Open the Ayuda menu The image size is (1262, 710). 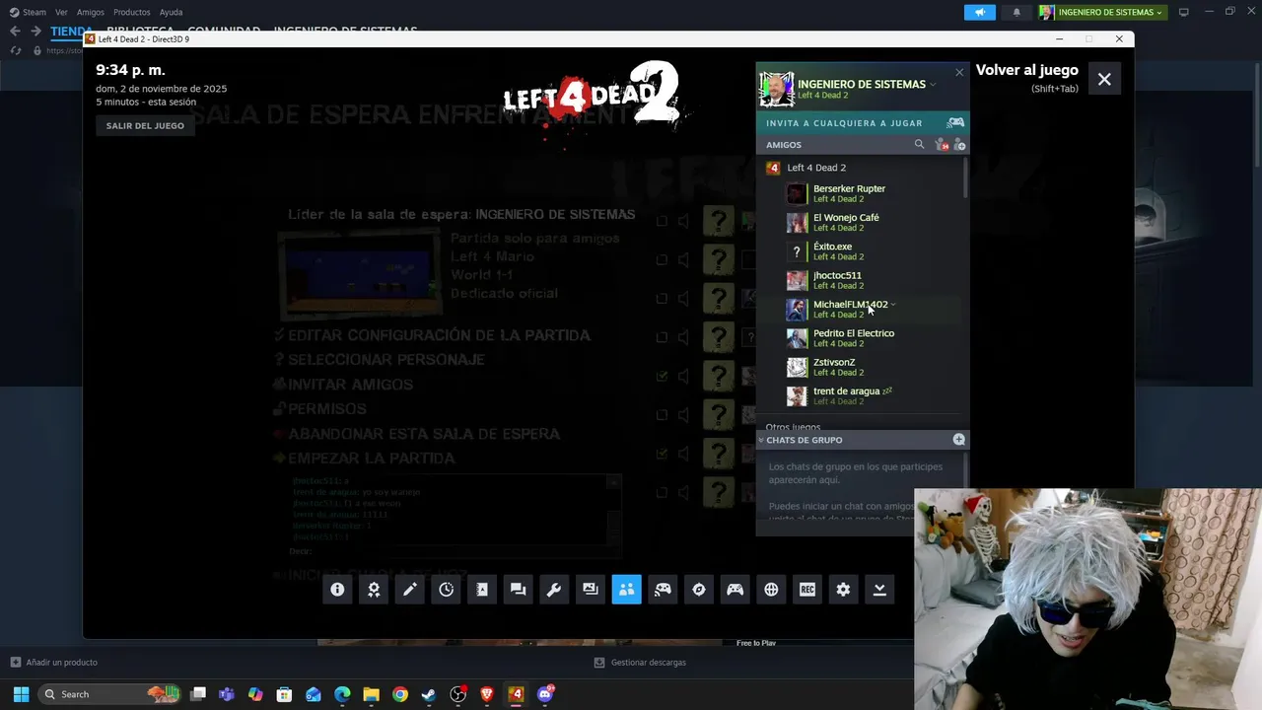click(x=171, y=12)
